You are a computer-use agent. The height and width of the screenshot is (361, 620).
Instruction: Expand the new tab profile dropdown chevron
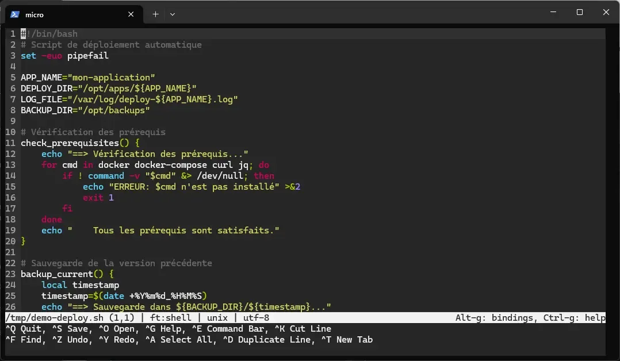(173, 14)
